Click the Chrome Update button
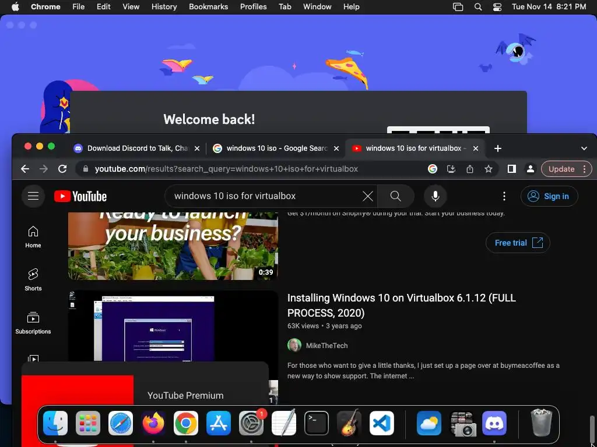The image size is (597, 447). click(561, 169)
